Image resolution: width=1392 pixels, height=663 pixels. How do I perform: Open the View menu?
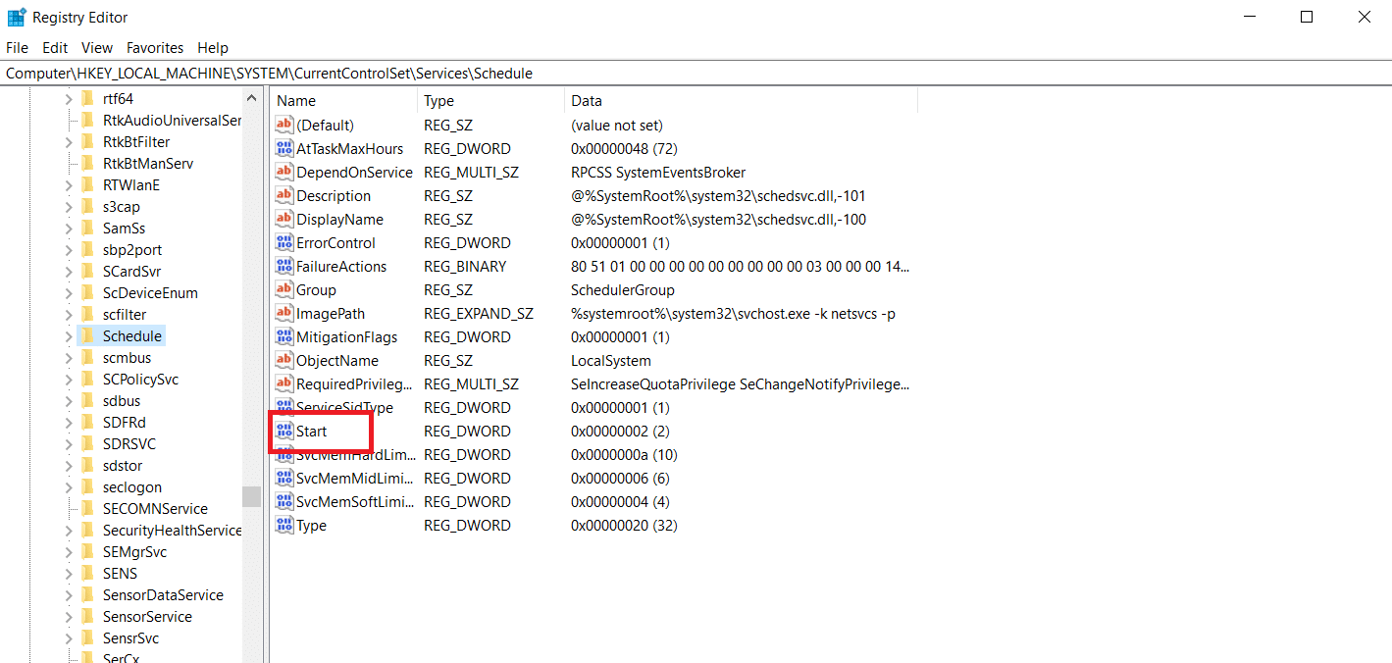[97, 47]
